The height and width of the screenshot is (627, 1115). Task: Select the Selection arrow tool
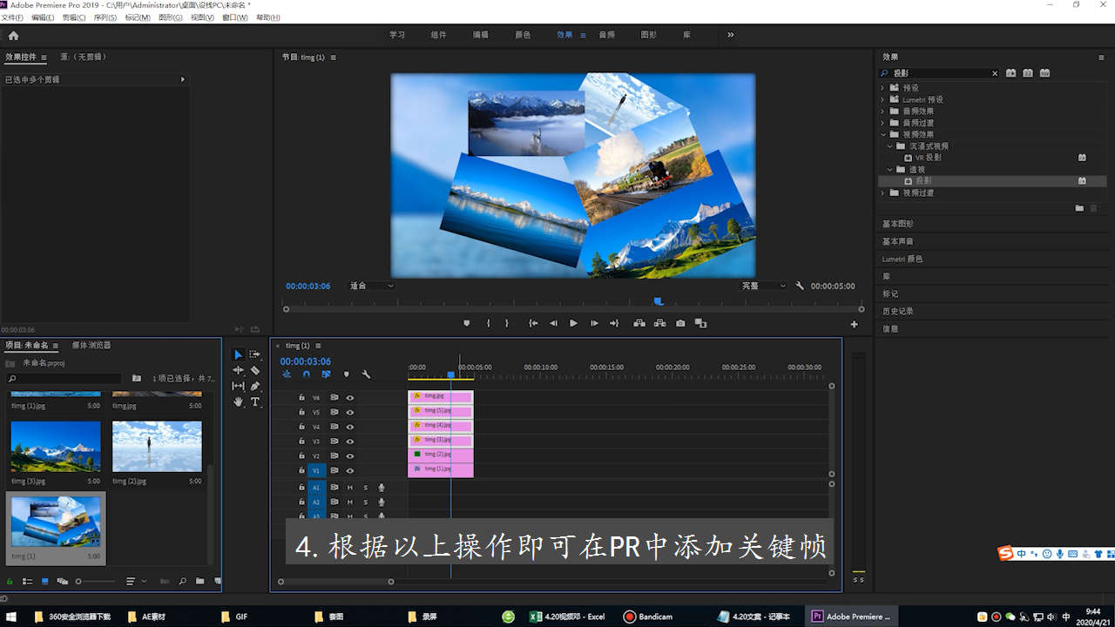pyautogui.click(x=238, y=354)
